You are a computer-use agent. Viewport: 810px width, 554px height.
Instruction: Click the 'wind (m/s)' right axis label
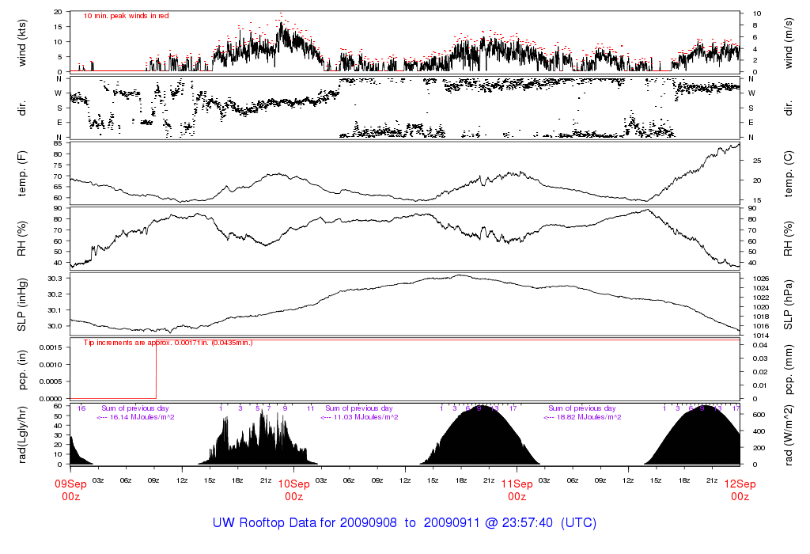click(789, 43)
